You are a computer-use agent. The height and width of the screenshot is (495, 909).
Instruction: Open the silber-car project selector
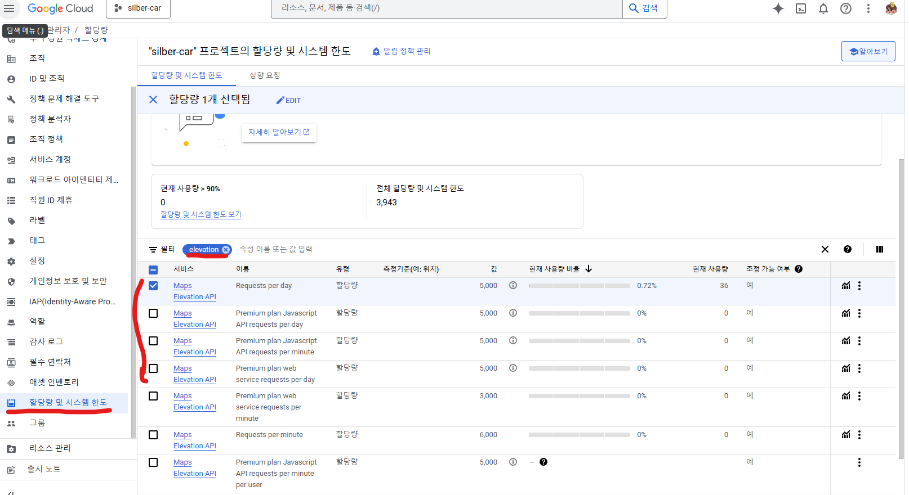click(138, 8)
